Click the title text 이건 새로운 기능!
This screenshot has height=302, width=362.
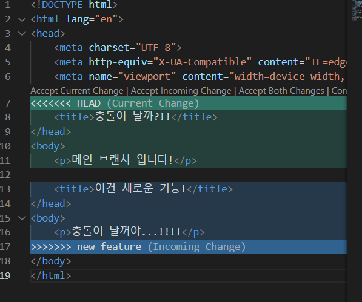pos(140,188)
